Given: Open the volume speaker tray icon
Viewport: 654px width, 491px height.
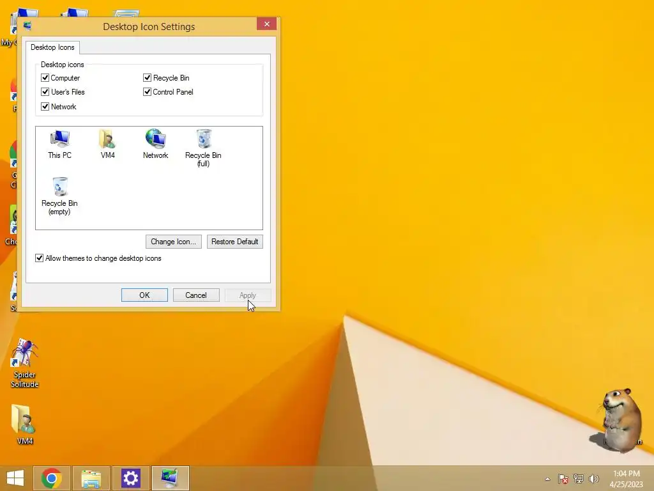Looking at the screenshot, I should (x=593, y=479).
